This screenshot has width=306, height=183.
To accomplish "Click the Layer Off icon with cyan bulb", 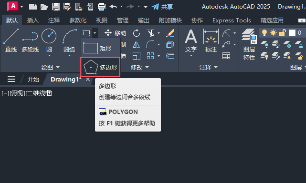I will pyautogui.click(x=264, y=44).
